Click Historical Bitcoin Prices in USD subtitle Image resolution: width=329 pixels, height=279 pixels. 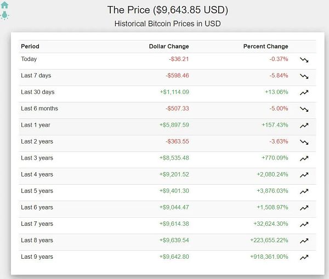(x=167, y=24)
